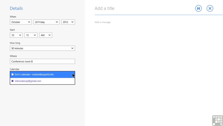Click chevron arrow of How long dropdown
The height and width of the screenshot is (126, 223).
click(x=72, y=48)
